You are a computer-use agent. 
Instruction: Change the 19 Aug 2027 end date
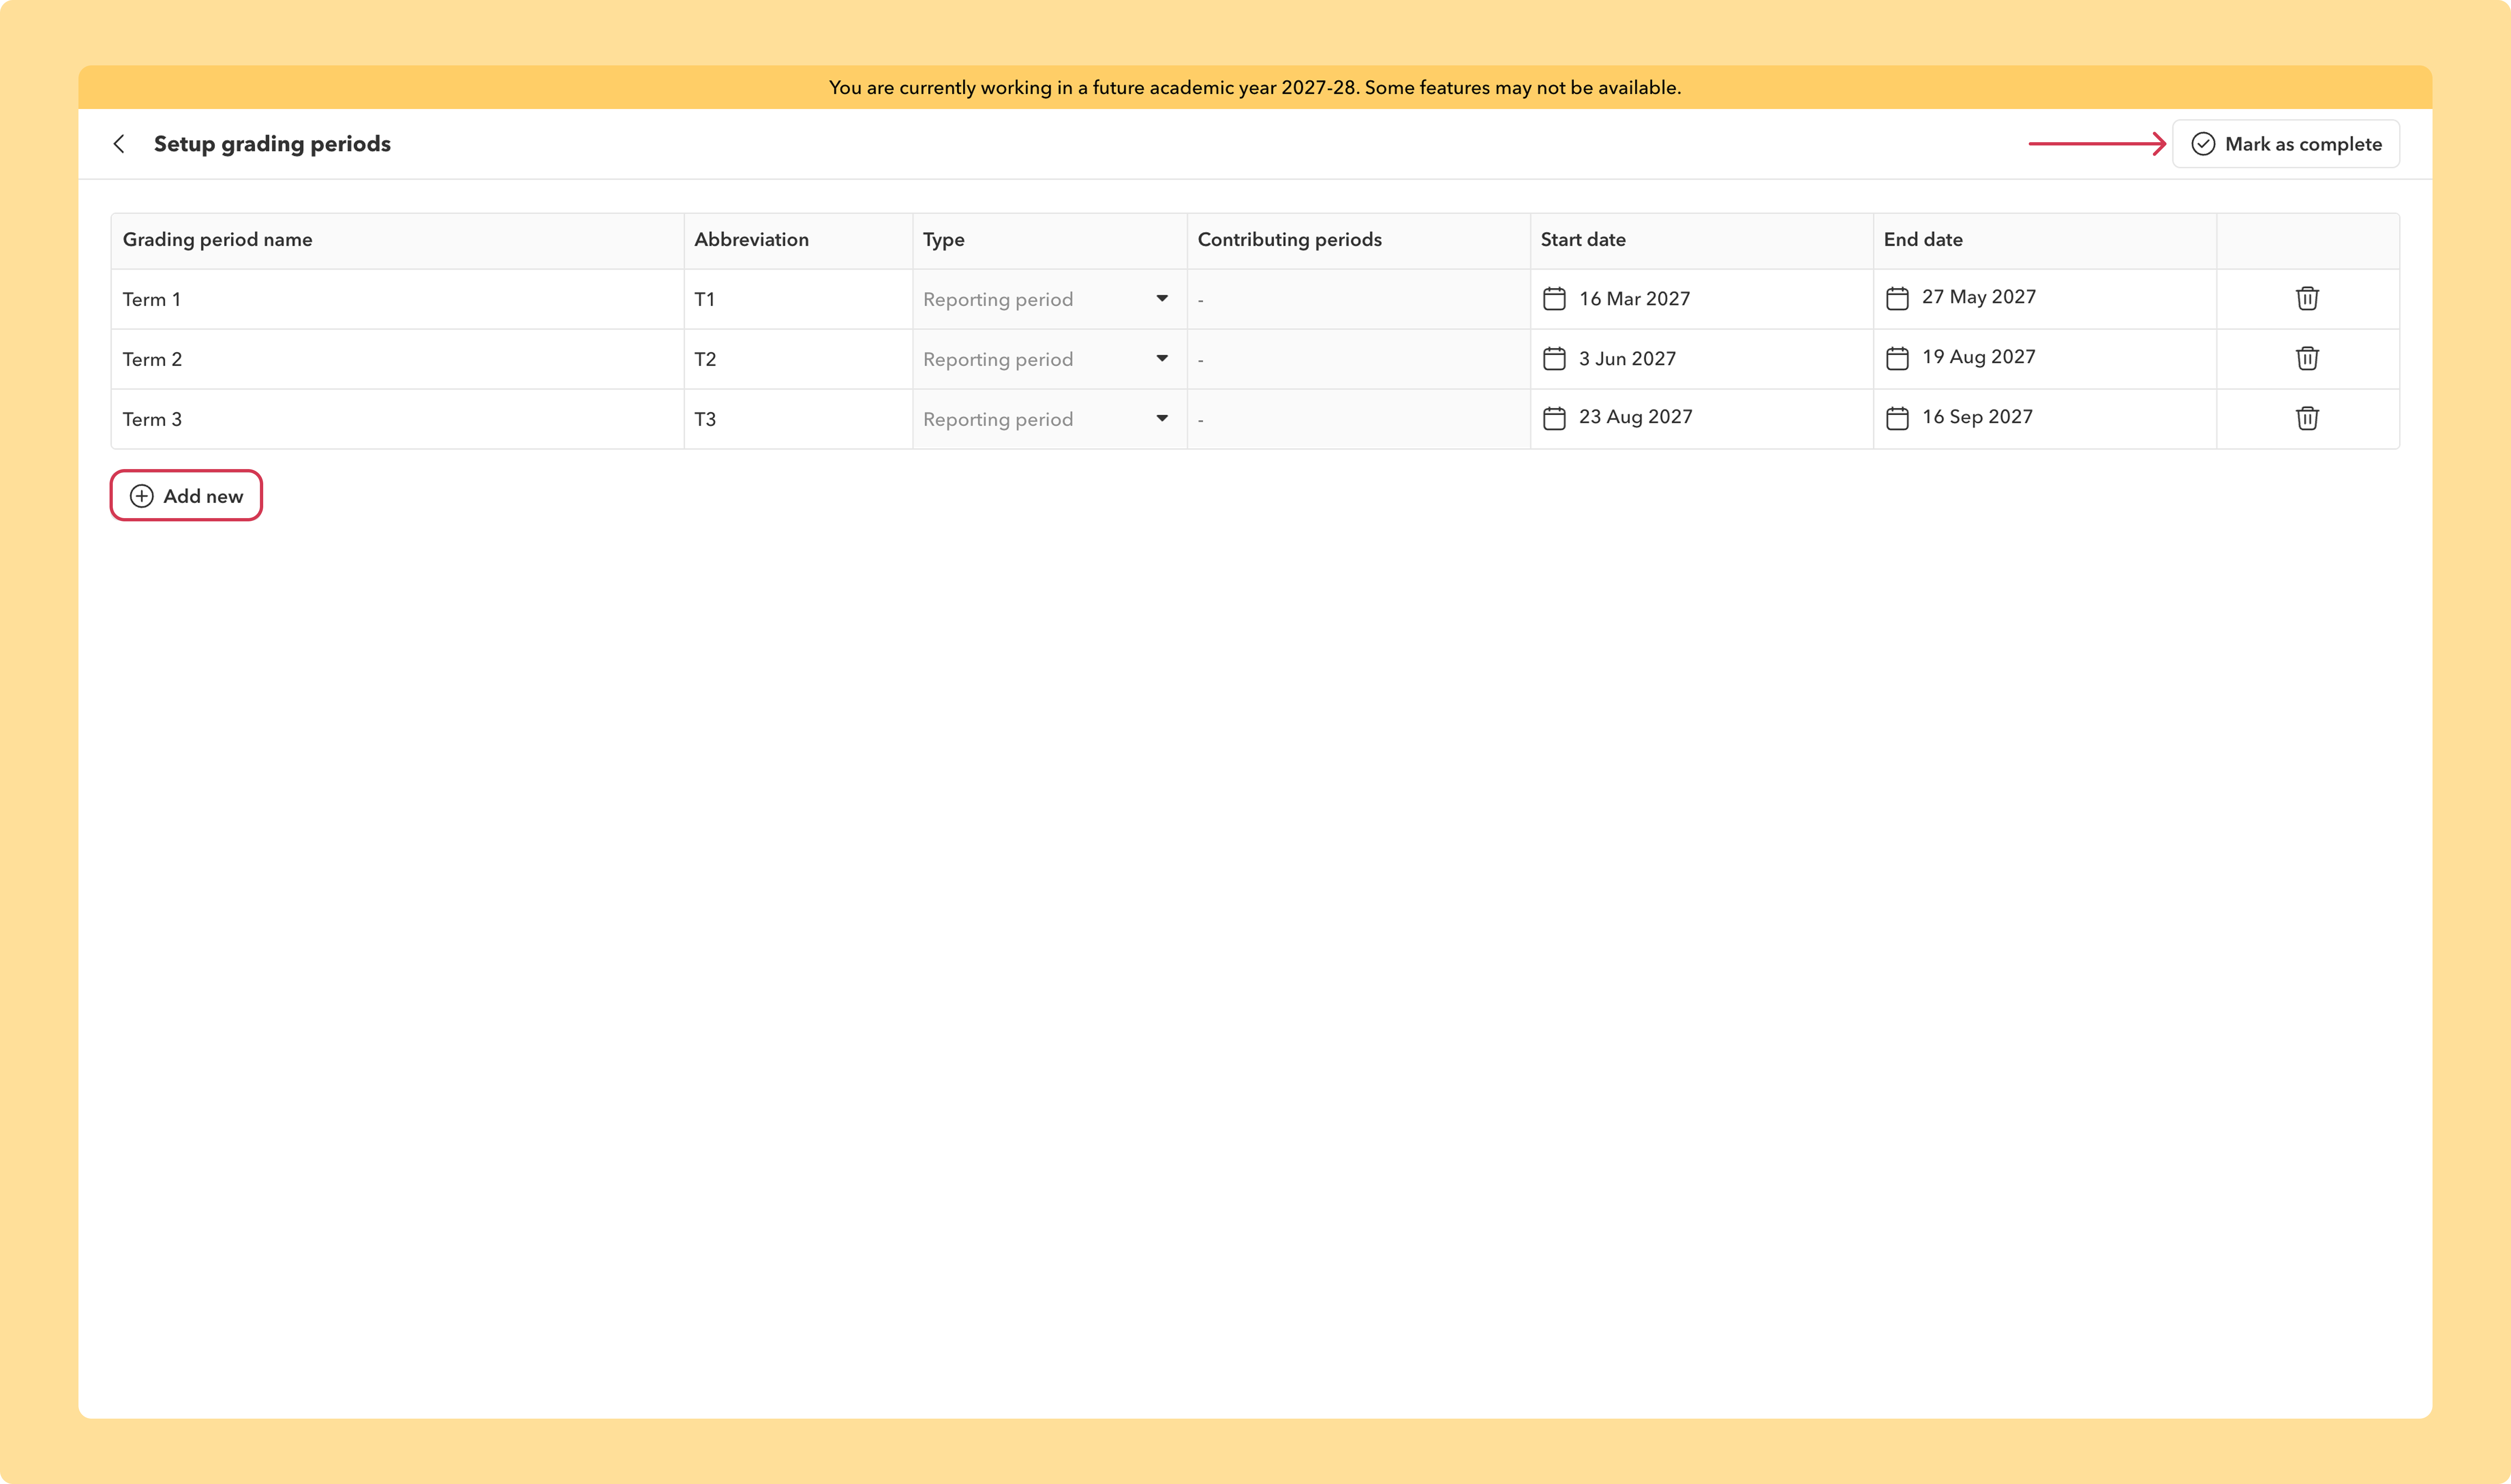pyautogui.click(x=2044, y=358)
